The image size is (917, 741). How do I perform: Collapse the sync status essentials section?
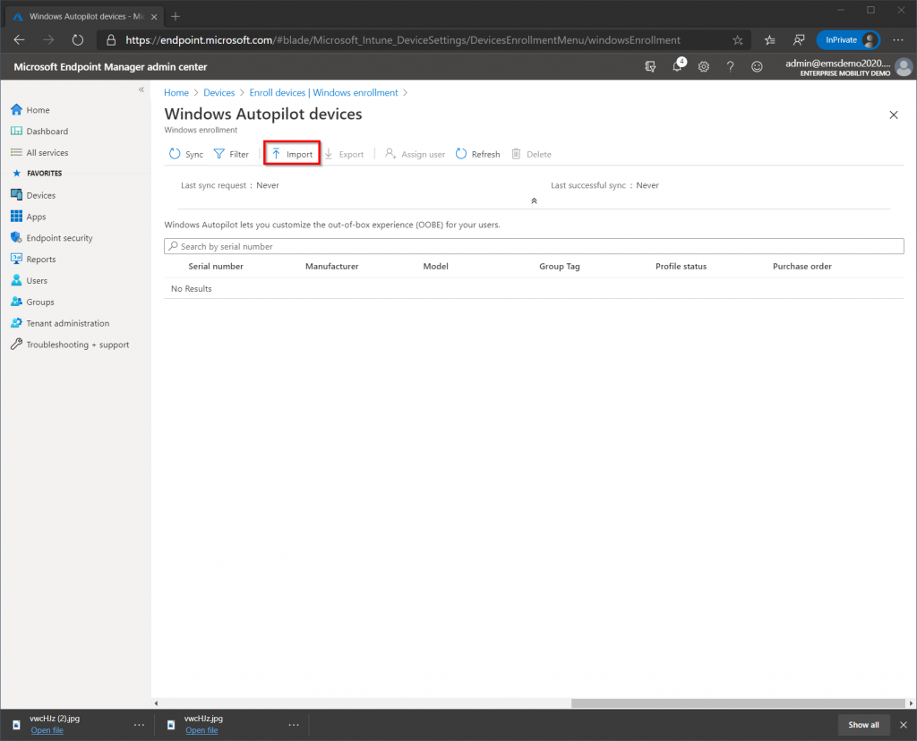534,201
